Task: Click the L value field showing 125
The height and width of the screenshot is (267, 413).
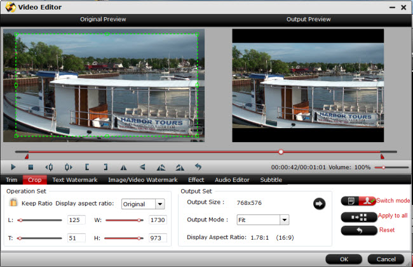Action: (x=76, y=220)
